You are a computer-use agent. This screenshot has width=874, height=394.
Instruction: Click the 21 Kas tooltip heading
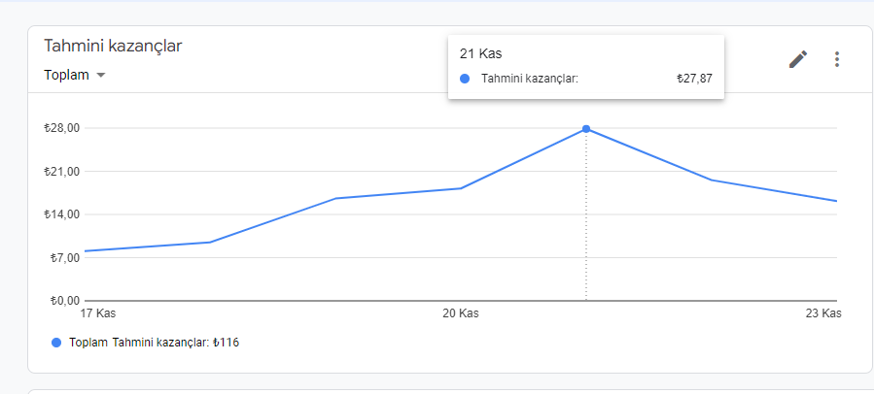tap(480, 53)
